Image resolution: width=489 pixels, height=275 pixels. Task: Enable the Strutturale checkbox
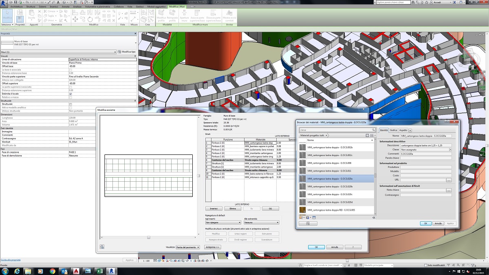pos(70,104)
